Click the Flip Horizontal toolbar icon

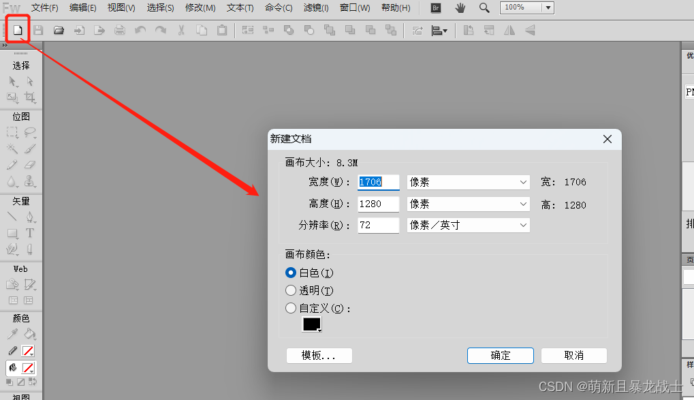(x=509, y=30)
